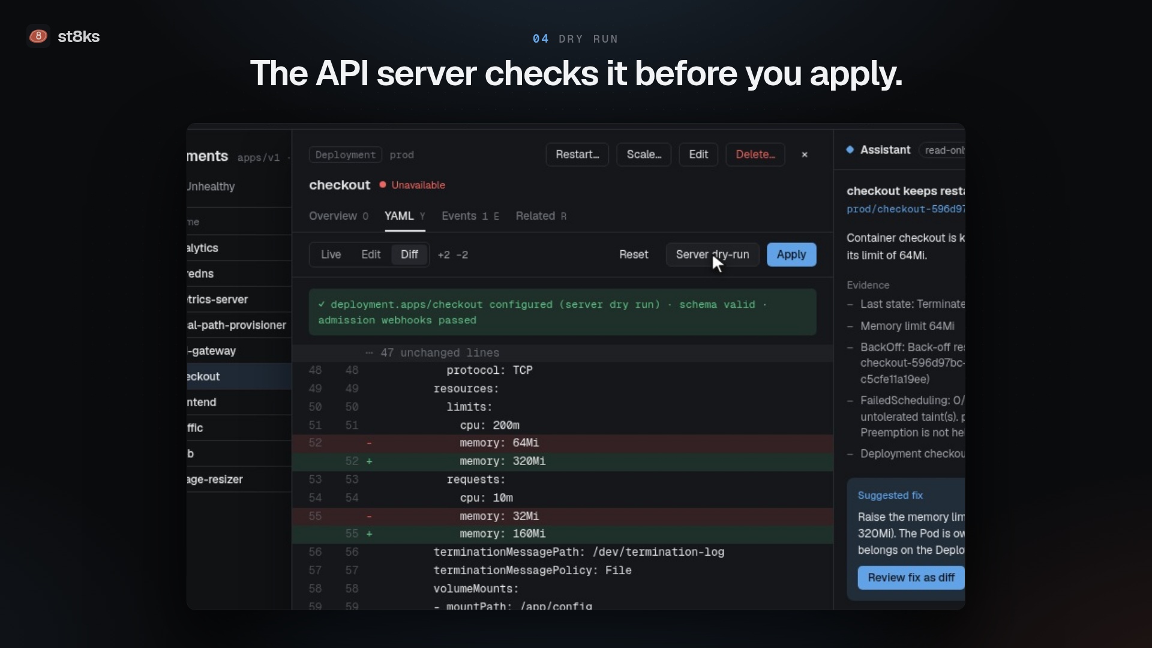Select the YAML tab
Screen dimensions: 1152x648
404,216
